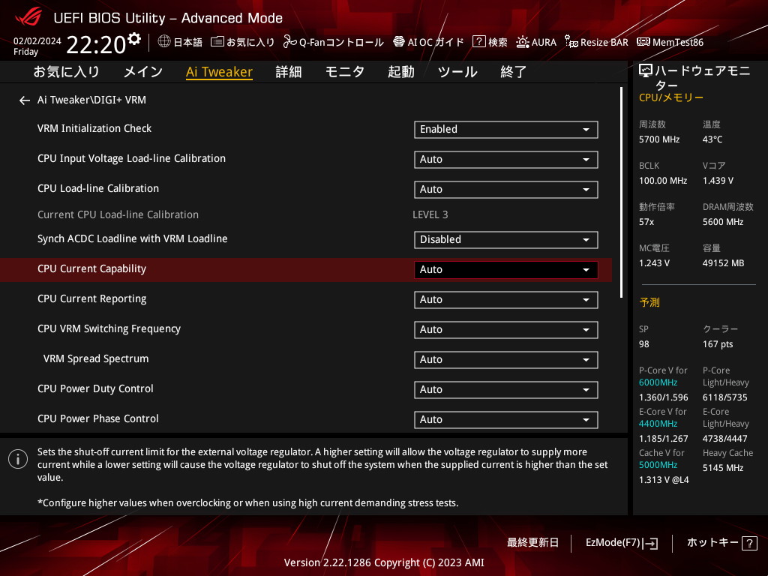Viewport: 768px width, 576px height.
Task: Switch to お気に入り tab
Action: click(66, 72)
